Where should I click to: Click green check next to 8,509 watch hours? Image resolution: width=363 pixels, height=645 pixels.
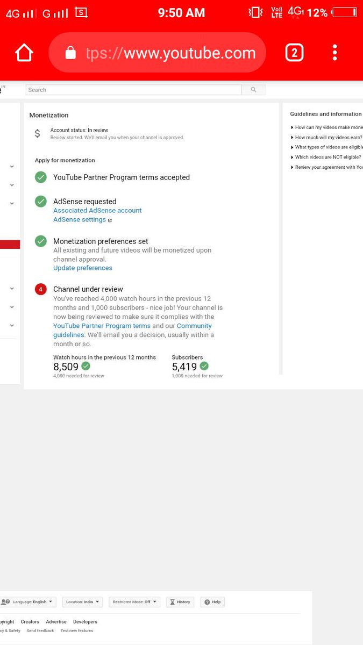pos(86,366)
